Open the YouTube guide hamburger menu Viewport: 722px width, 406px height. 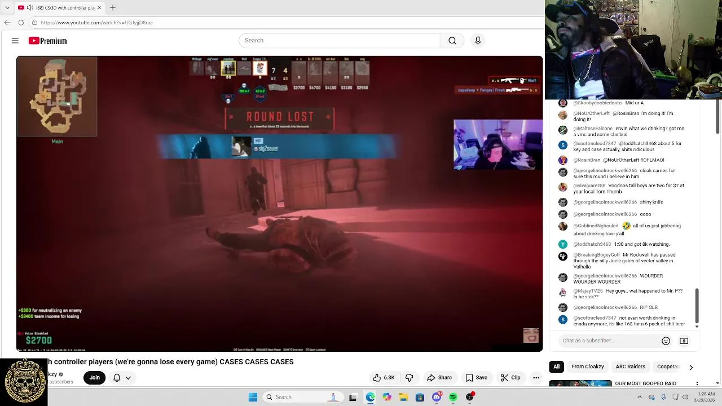(x=15, y=41)
